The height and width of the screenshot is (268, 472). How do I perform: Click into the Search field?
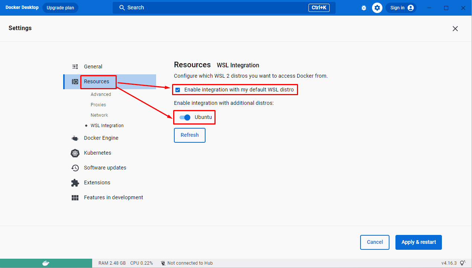[x=224, y=7]
